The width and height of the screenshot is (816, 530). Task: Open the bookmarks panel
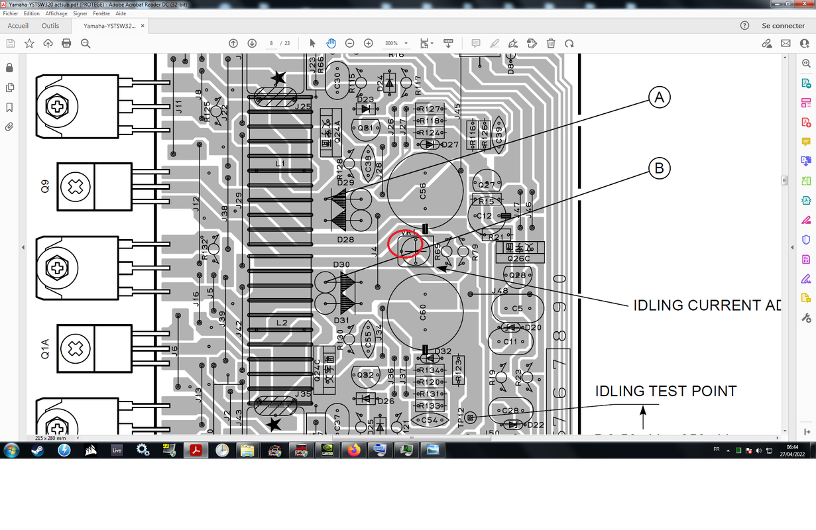tap(9, 107)
